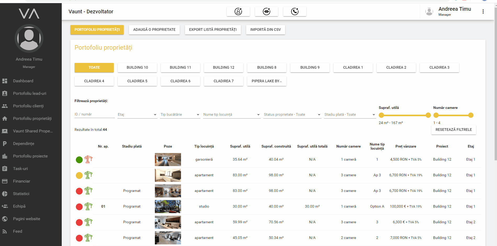Screen dimensions: 497x246
Task: Open the Tip bucătărie dropdown
Action: pos(180,115)
